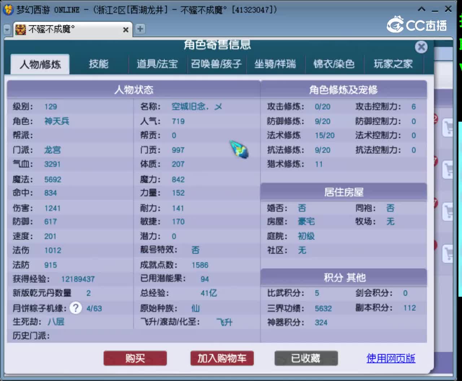
Task: Click the 飞升/渡劫/化圣 value 飞升
Action: point(225,322)
